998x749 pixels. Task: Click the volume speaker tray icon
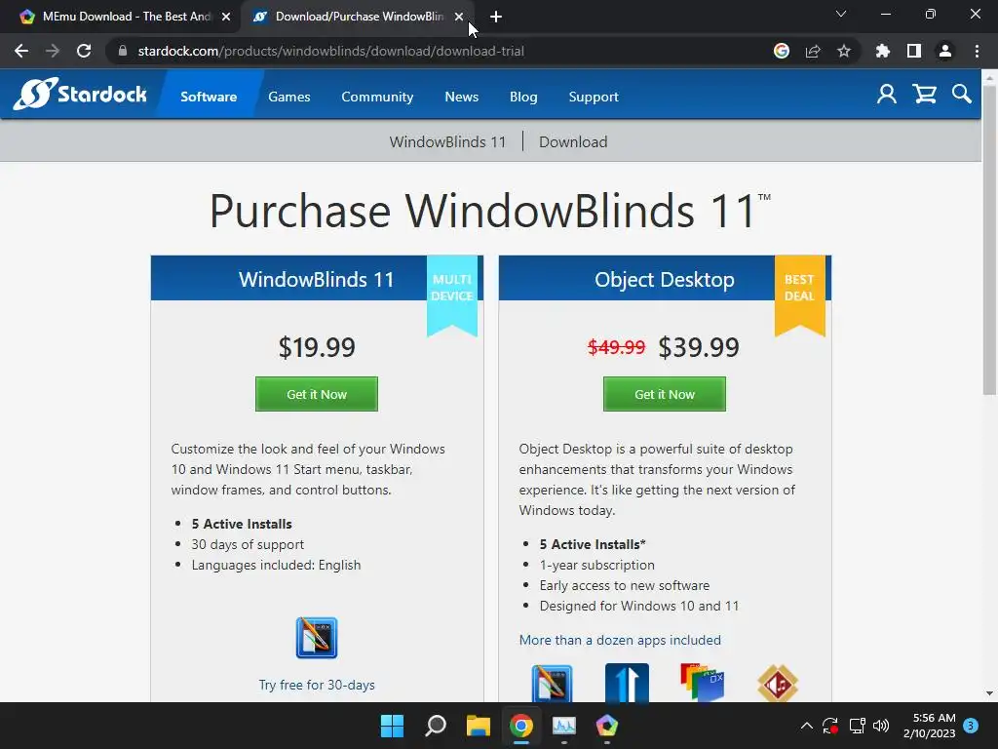coord(881,726)
